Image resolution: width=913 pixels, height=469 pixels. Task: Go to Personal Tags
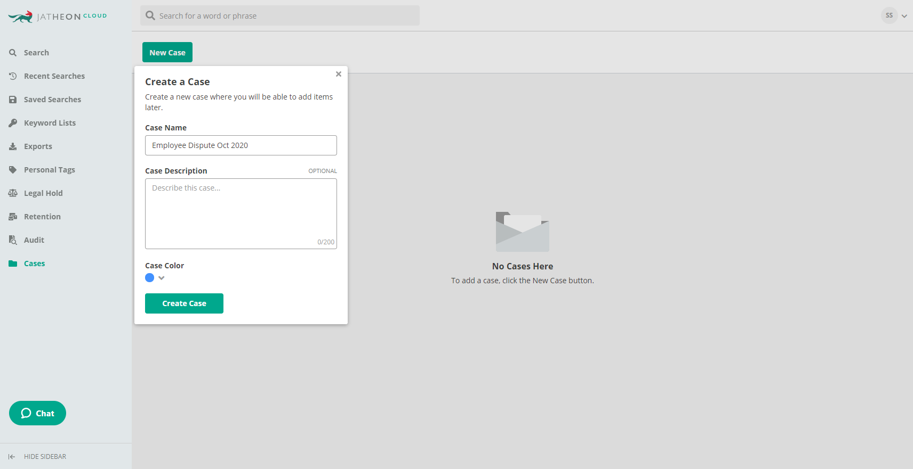(50, 170)
